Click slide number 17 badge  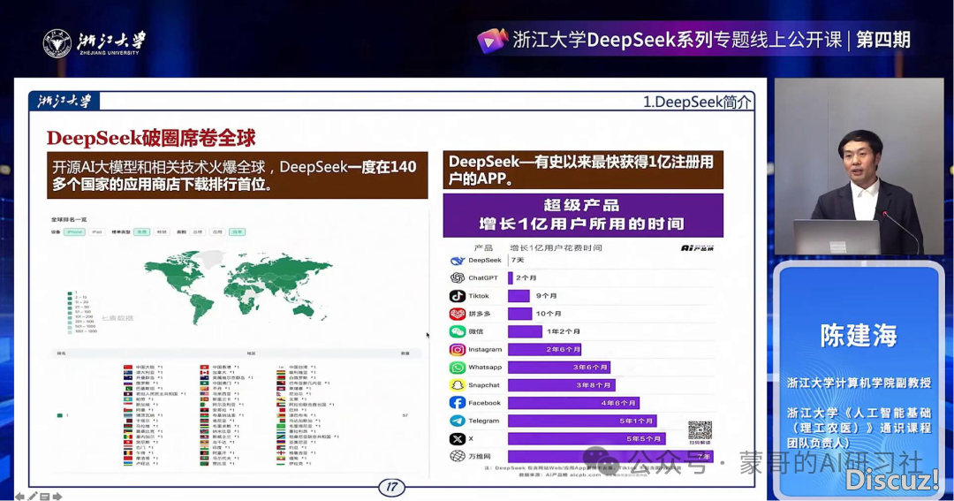[x=391, y=487]
